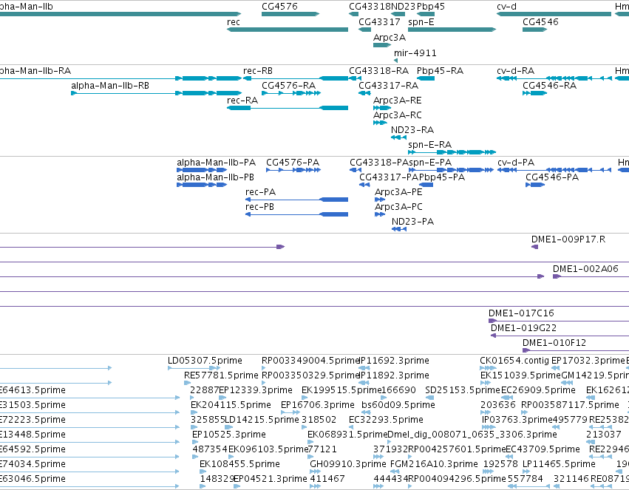Click the DME1-009P17.R clone marker
This screenshot has width=629, height=490.
point(534,247)
